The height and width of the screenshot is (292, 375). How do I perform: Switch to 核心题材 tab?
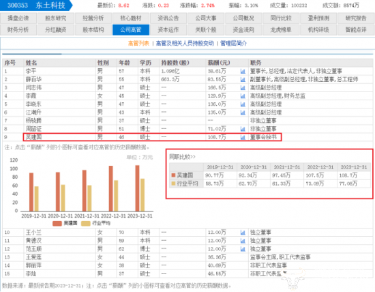coord(131,18)
